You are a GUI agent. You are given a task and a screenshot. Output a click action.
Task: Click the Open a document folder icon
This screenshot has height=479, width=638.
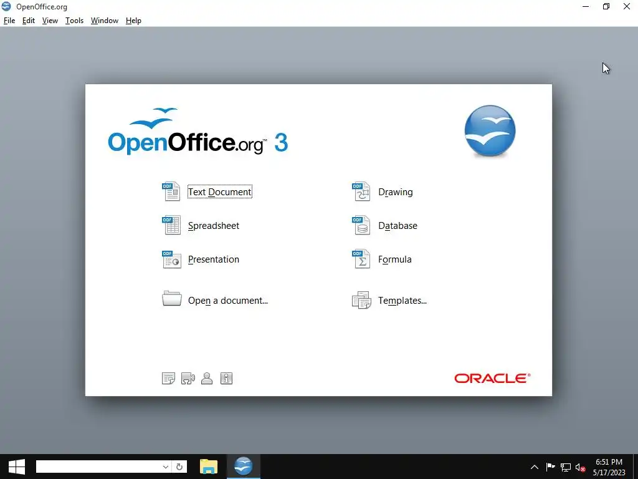[x=172, y=299]
